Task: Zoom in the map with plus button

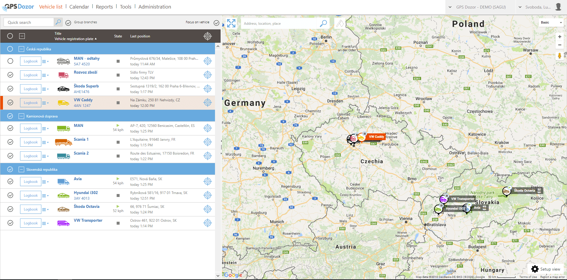Action: coord(560,37)
